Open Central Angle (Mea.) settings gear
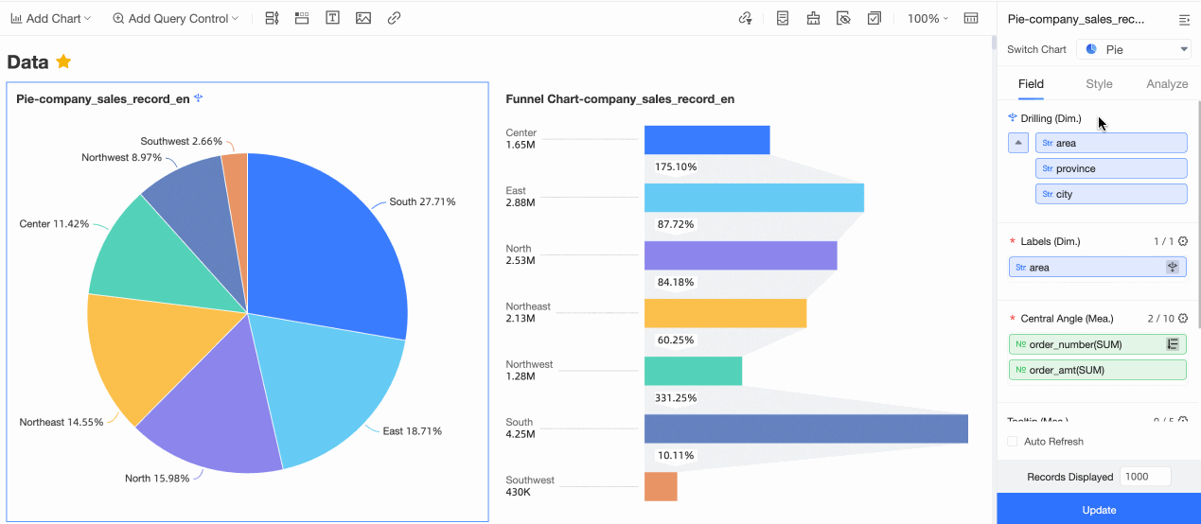The height and width of the screenshot is (524, 1201). pos(1183,319)
